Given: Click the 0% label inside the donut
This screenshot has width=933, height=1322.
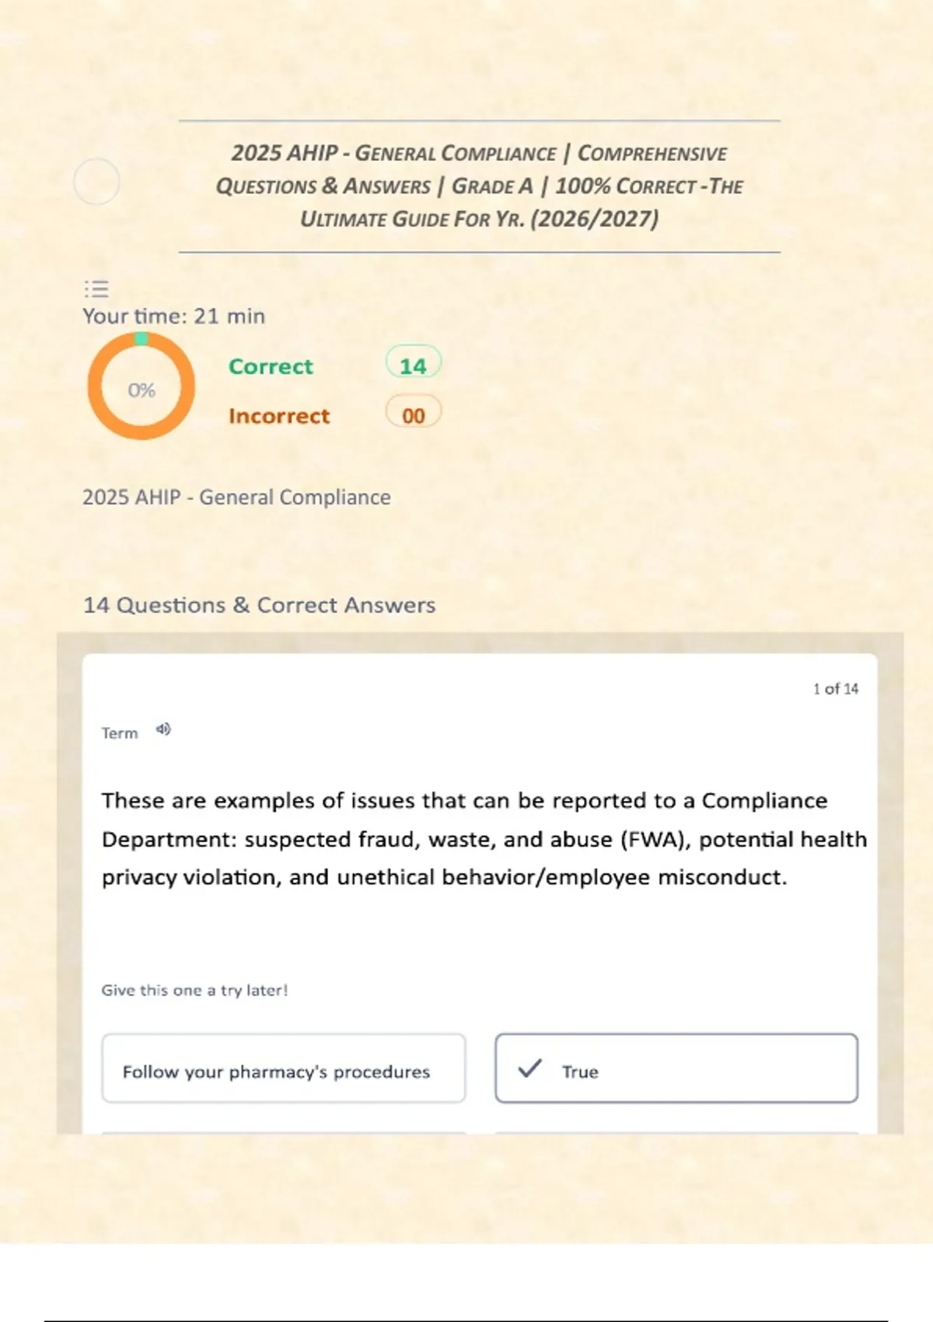Looking at the screenshot, I should point(142,390).
